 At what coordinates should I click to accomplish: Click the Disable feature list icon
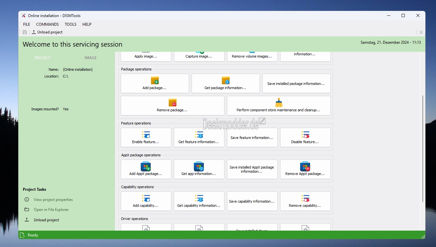point(305,134)
